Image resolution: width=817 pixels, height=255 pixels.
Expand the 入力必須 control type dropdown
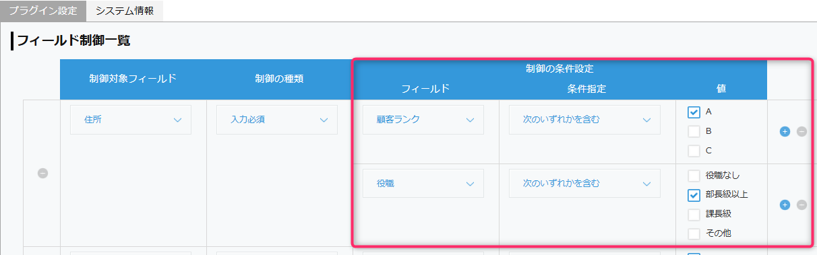[277, 120]
